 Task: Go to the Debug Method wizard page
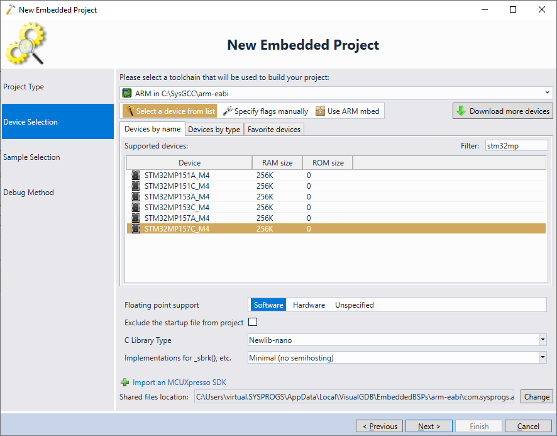[x=58, y=192]
